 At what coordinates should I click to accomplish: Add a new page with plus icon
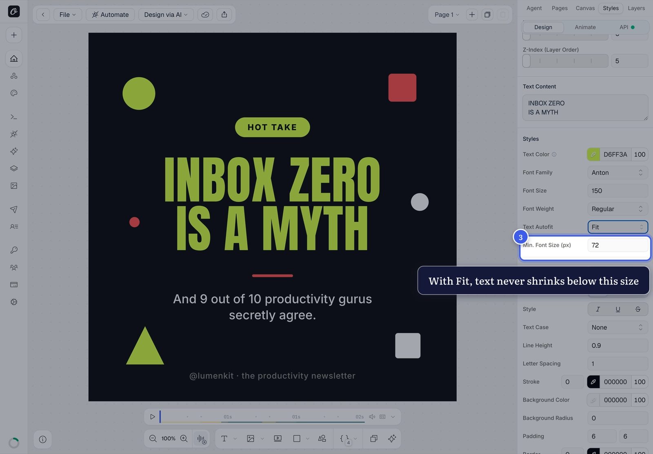click(x=472, y=15)
